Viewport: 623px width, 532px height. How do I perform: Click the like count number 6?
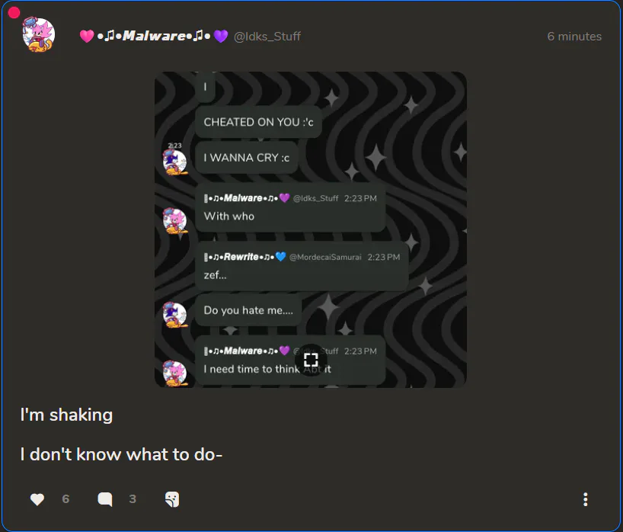(65, 499)
